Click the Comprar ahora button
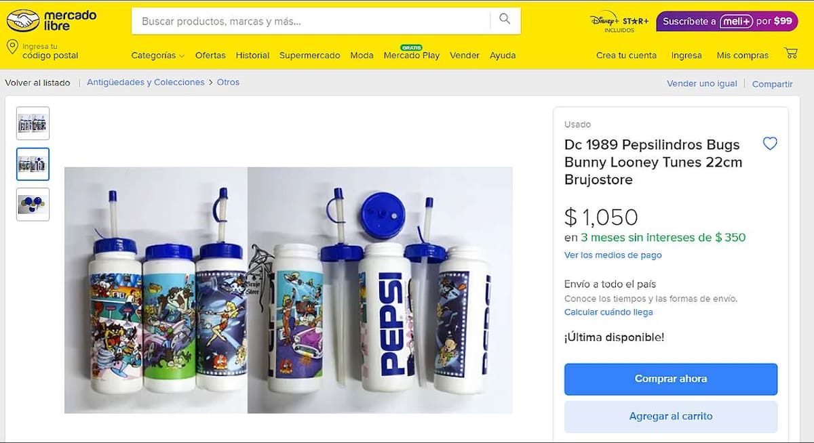Screen dimensions: 814x443 [x=670, y=379]
